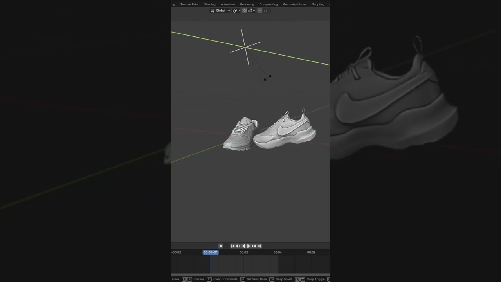Jump to the previous keyframe
Viewport: 501px width, 282px height.
click(238, 246)
